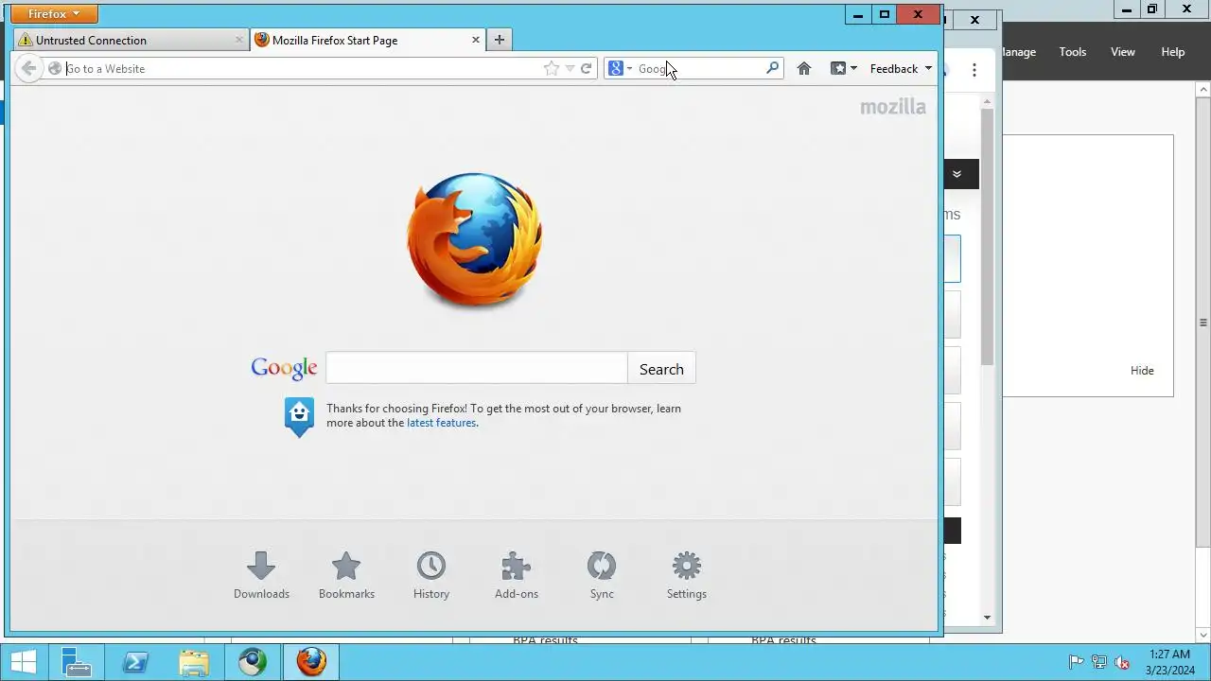This screenshot has width=1211, height=681.
Task: Click the Google search field on start page
Action: coord(477,369)
